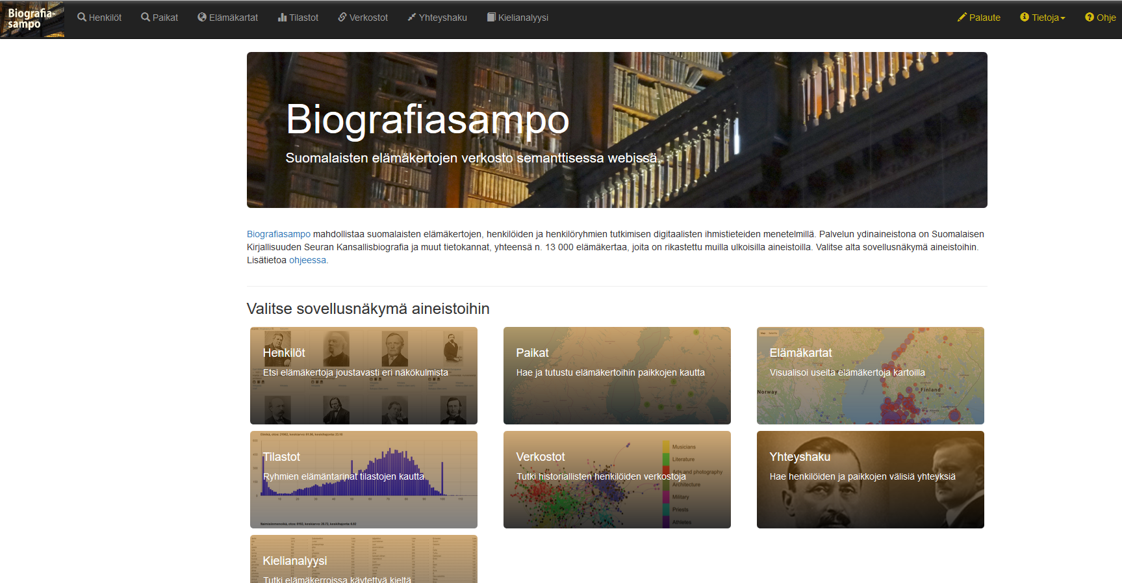
Task: Click the magnifier icon beside Henkilöt
Action: (x=82, y=18)
